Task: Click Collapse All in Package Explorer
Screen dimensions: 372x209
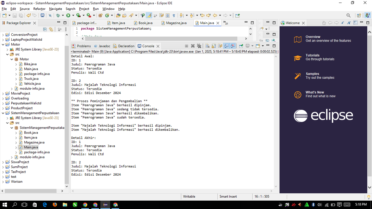Action: pos(45,29)
